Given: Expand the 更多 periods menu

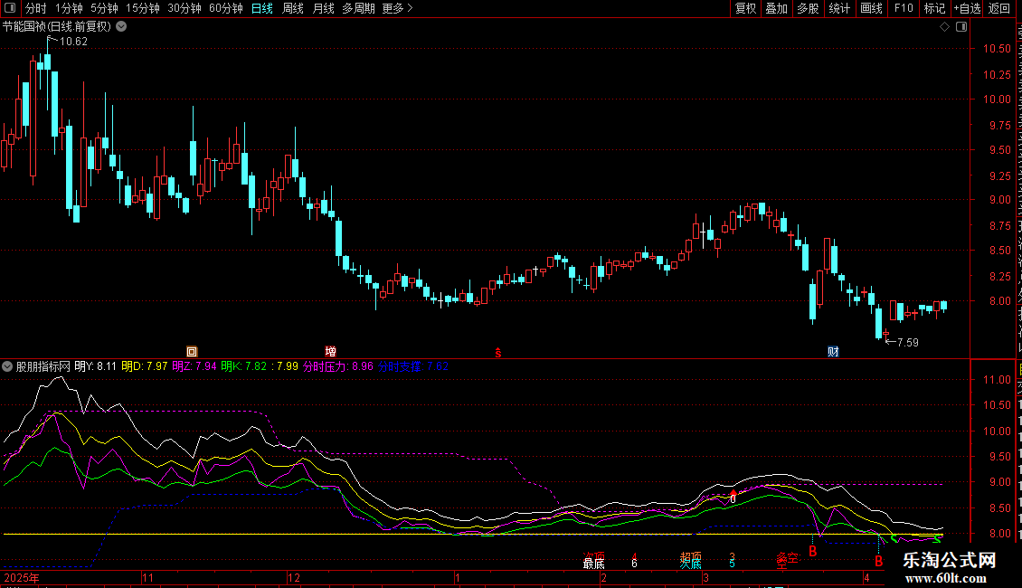Looking at the screenshot, I should tap(397, 8).
